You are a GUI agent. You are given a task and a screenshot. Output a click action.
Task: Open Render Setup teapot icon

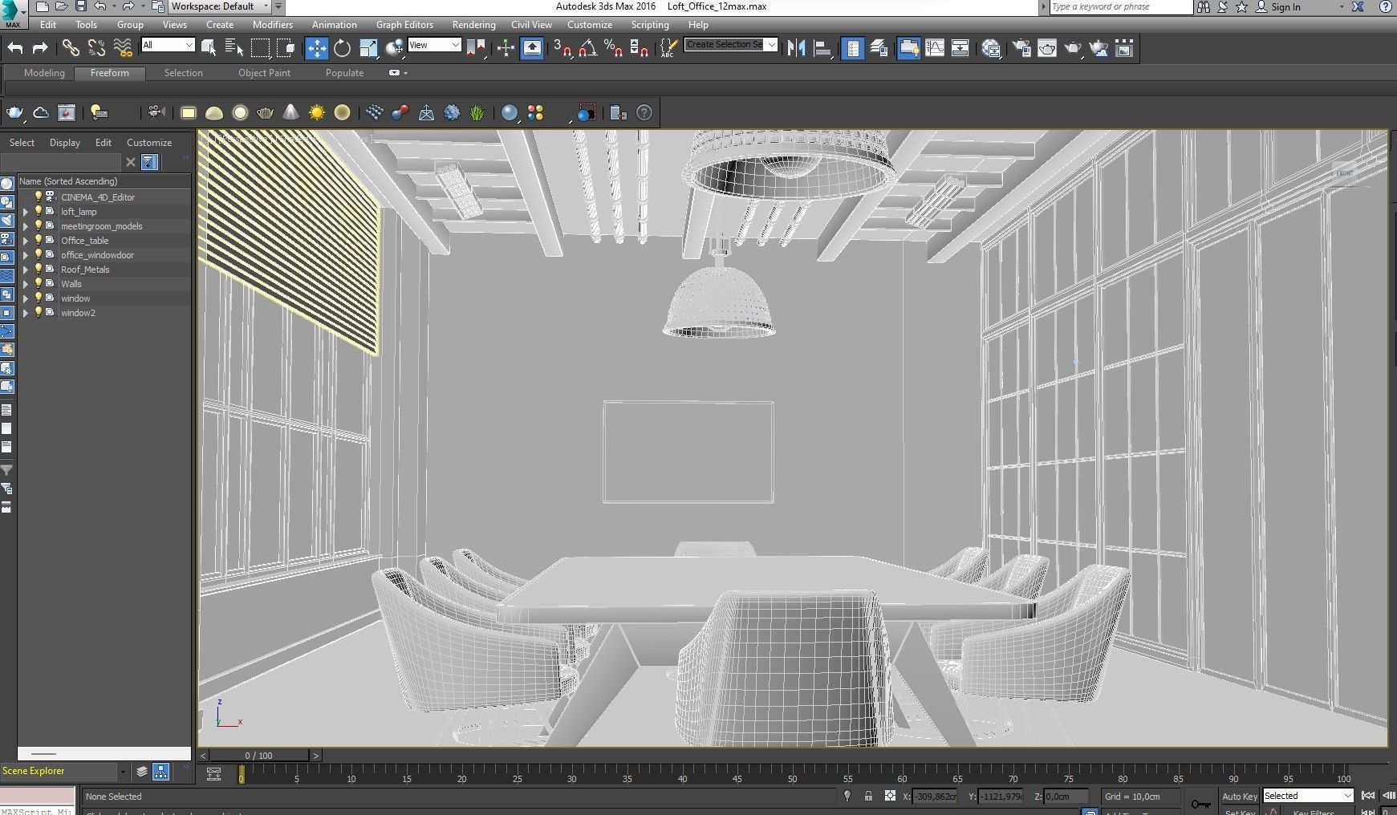(x=1021, y=48)
